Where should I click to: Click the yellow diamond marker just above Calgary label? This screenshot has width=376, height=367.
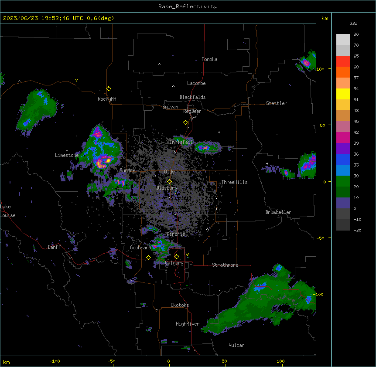pyautogui.click(x=177, y=257)
